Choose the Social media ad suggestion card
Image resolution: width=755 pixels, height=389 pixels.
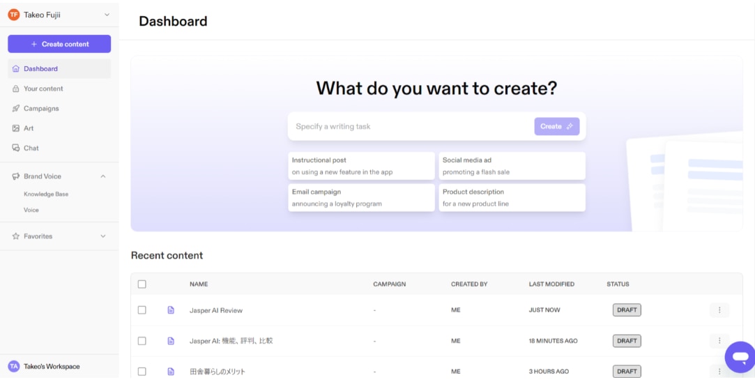(x=512, y=166)
